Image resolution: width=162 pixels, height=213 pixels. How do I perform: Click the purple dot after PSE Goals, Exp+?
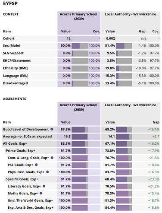tap(36, 165)
